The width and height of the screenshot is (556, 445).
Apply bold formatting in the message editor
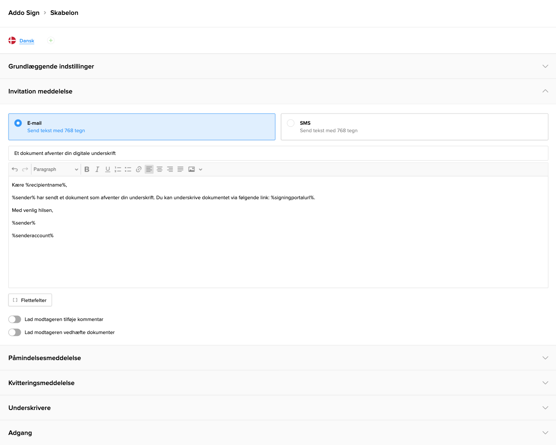87,169
